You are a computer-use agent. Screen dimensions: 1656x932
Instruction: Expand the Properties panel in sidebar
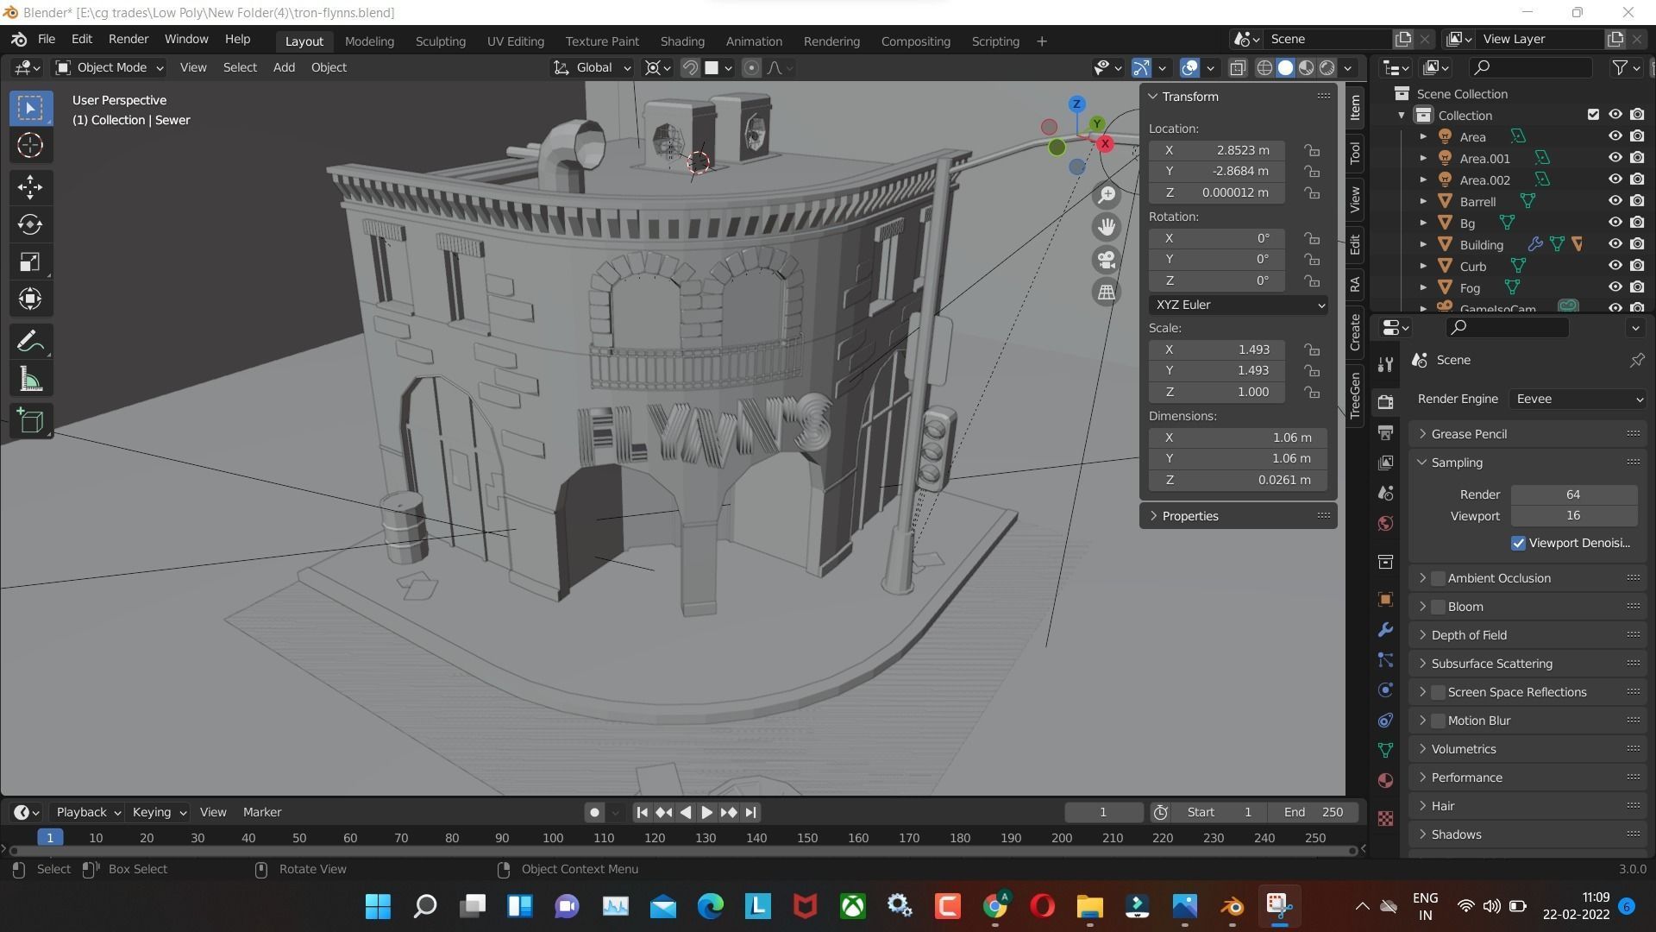pyautogui.click(x=1238, y=516)
